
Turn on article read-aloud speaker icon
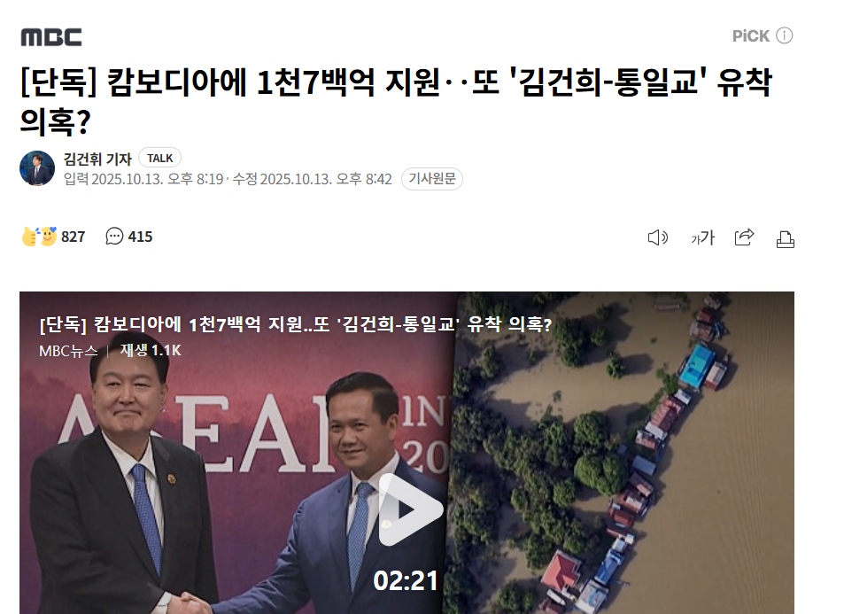click(658, 237)
